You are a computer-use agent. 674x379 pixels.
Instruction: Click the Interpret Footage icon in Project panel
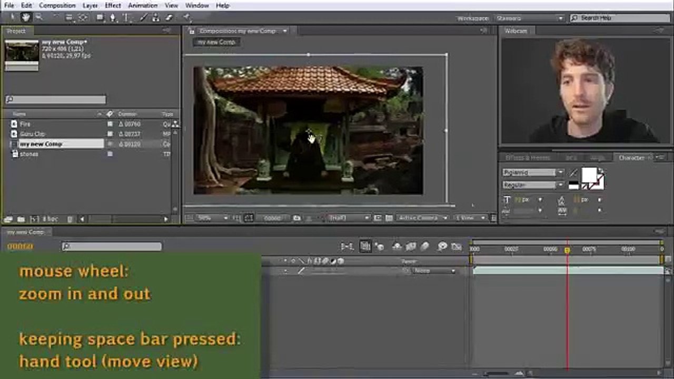[8, 219]
